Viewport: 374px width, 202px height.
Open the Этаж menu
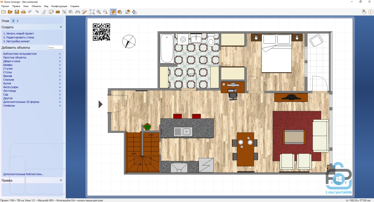pos(26,6)
